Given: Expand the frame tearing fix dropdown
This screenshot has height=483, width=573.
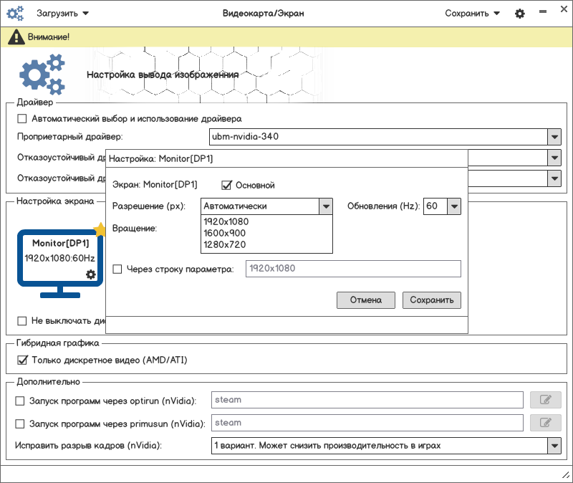Looking at the screenshot, I should tap(554, 446).
